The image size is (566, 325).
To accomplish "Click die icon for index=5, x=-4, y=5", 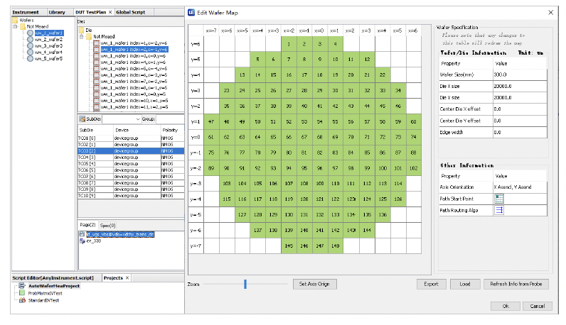I will (x=97, y=68).
